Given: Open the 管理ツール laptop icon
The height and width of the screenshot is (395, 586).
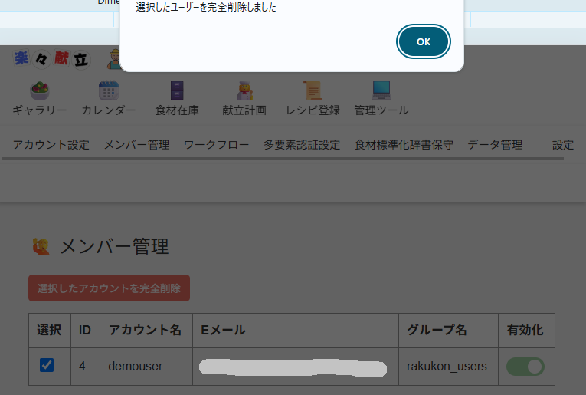Looking at the screenshot, I should click(381, 91).
